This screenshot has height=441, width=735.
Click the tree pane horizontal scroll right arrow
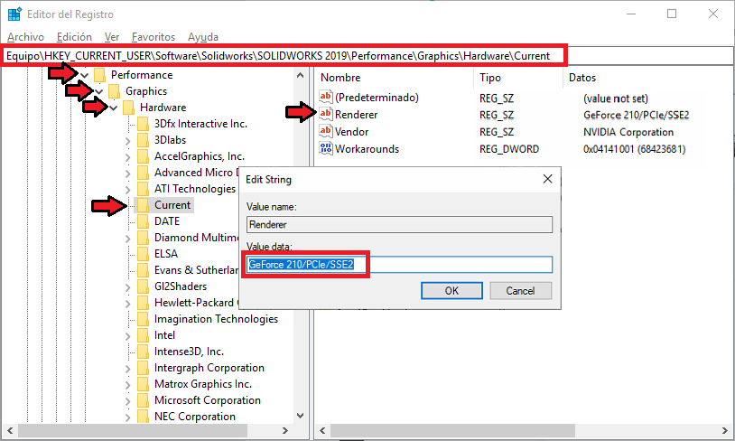(x=285, y=430)
